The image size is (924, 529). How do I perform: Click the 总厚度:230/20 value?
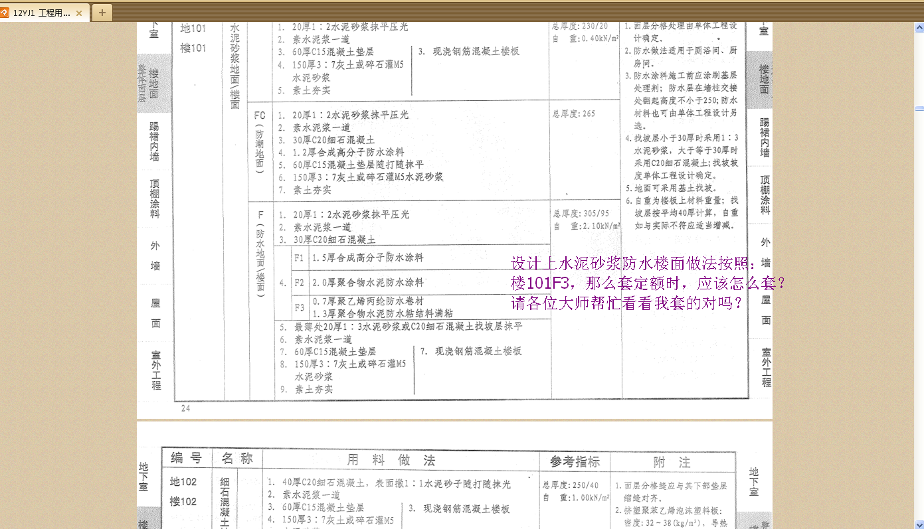pos(580,27)
